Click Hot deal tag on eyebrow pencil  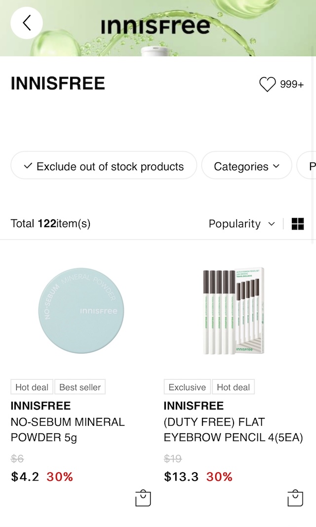pyautogui.click(x=234, y=387)
